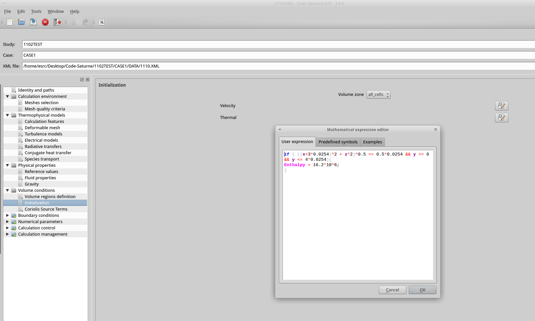Click the red close-file toolbar icon
This screenshot has height=321, width=535.
45,22
